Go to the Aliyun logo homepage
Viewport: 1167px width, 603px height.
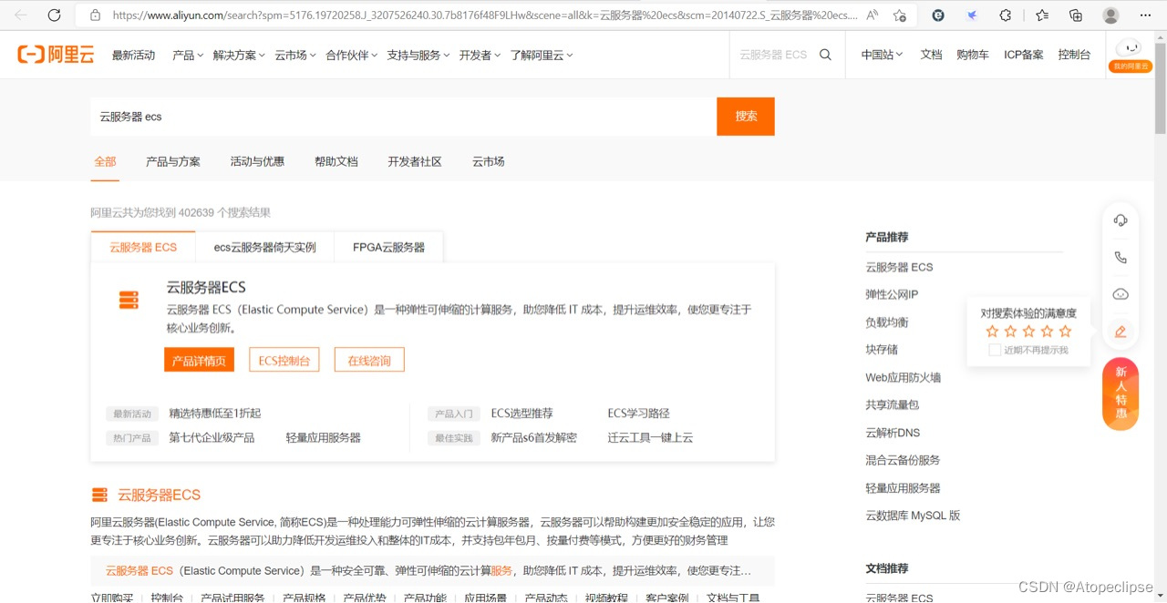pyautogui.click(x=56, y=55)
